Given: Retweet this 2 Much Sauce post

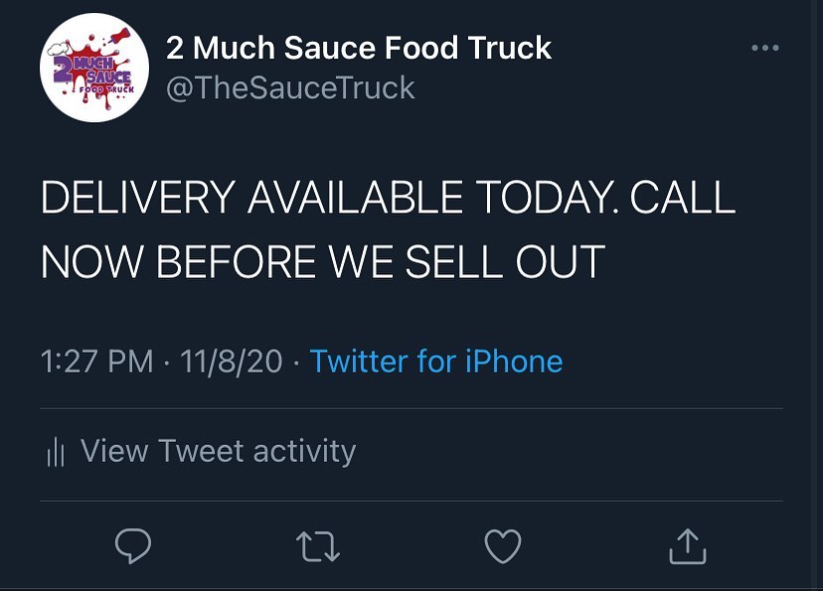Looking at the screenshot, I should coord(320,545).
